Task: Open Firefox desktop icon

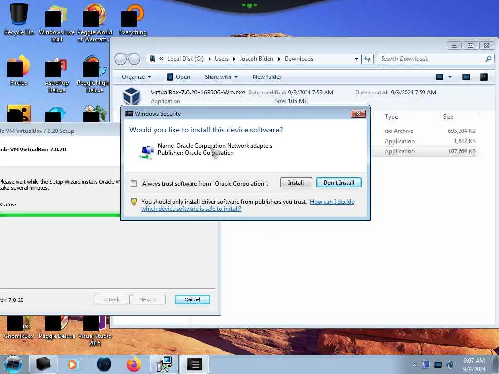Action: [19, 70]
